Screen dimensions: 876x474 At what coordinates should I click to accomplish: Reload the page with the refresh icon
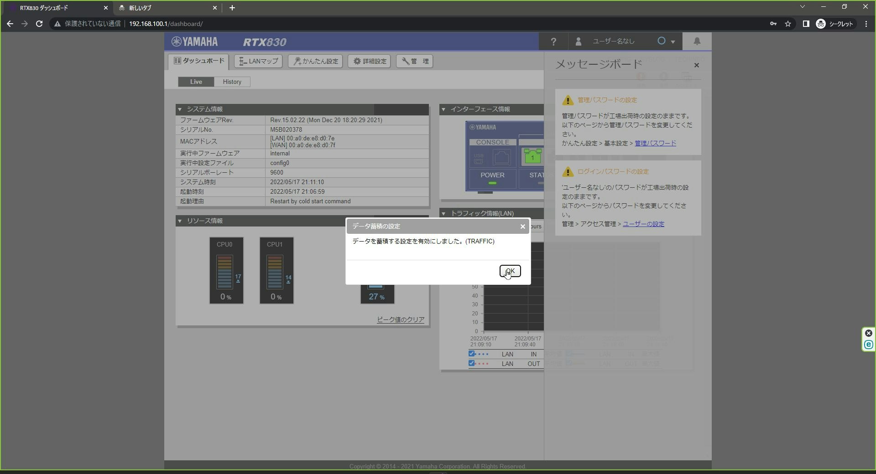39,24
